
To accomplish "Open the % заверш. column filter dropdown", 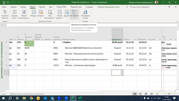I will tap(23, 40).
